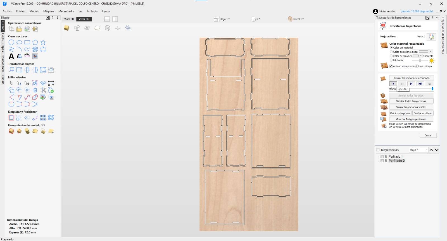Click Simular trayectorias visibles button
This screenshot has height=241, width=447.
411,107
